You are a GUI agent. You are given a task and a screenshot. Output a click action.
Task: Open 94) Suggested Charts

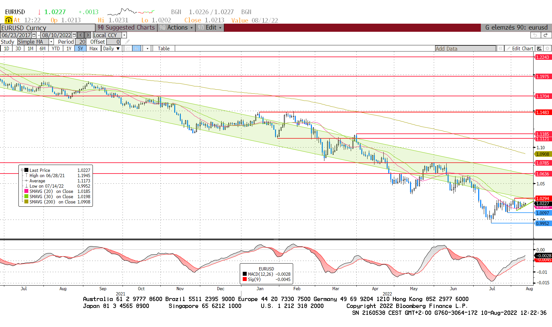(126, 28)
